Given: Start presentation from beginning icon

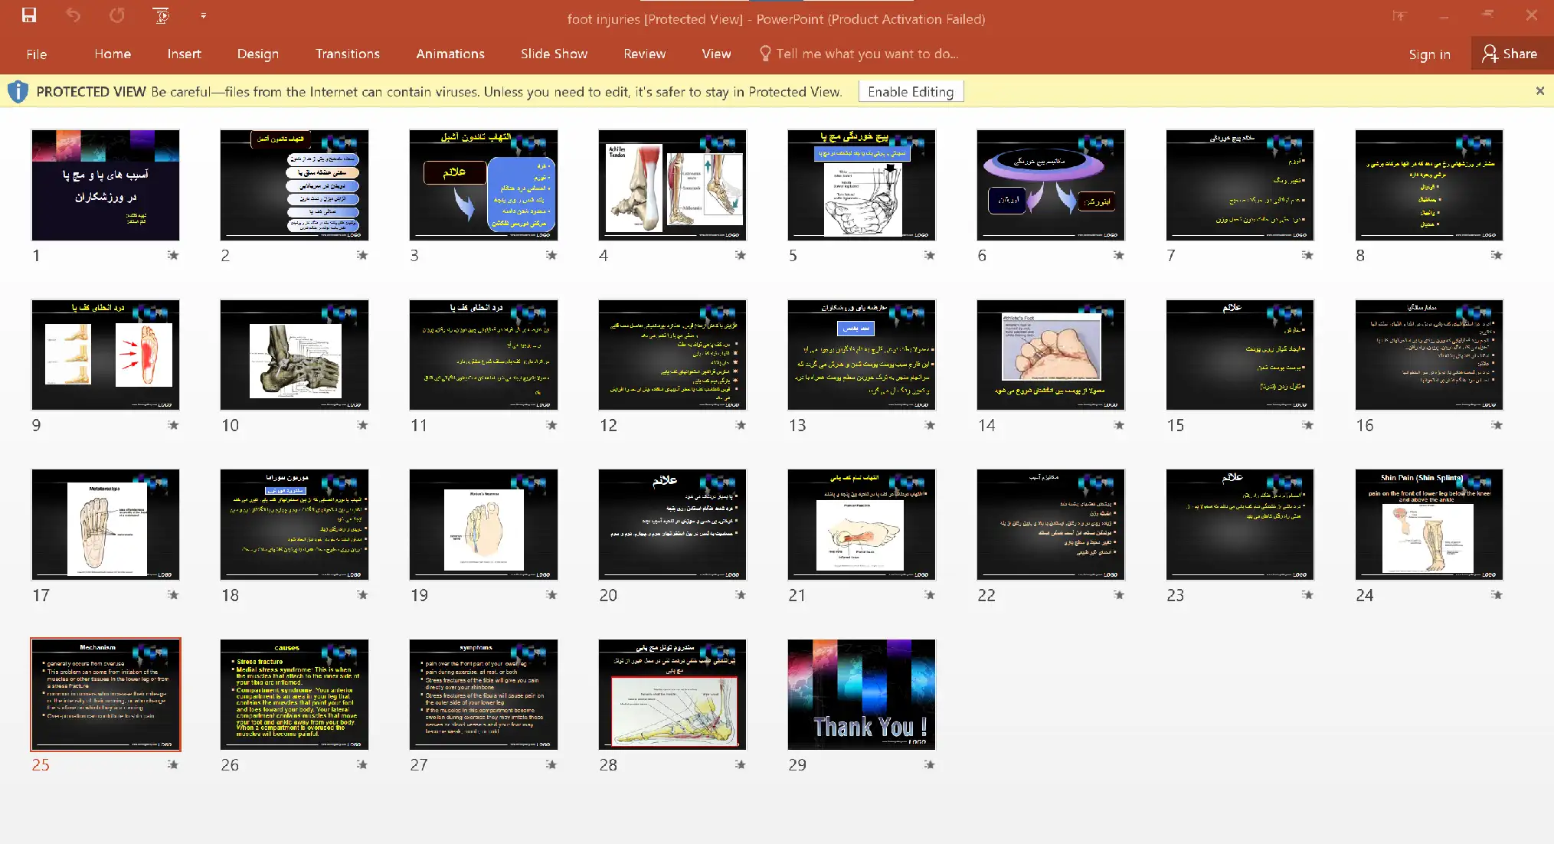Looking at the screenshot, I should click(161, 15).
